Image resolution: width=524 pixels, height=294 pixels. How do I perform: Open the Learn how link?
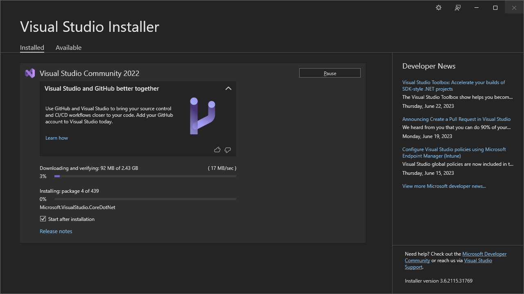[x=56, y=138]
